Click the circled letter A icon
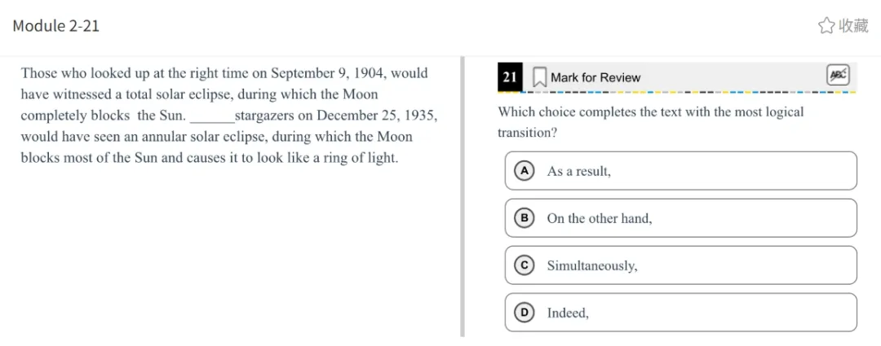The width and height of the screenshot is (881, 346). point(525,171)
